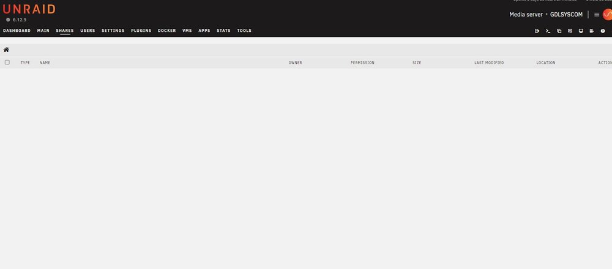Select the Shares tab
The height and width of the screenshot is (269, 612).
[65, 31]
